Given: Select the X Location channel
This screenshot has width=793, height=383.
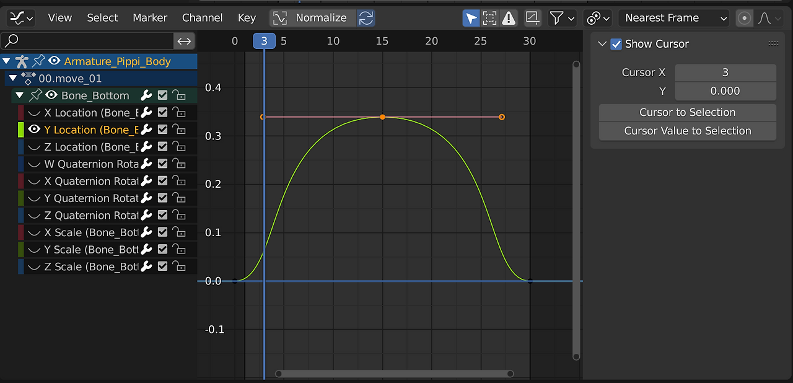Looking at the screenshot, I should 92,113.
